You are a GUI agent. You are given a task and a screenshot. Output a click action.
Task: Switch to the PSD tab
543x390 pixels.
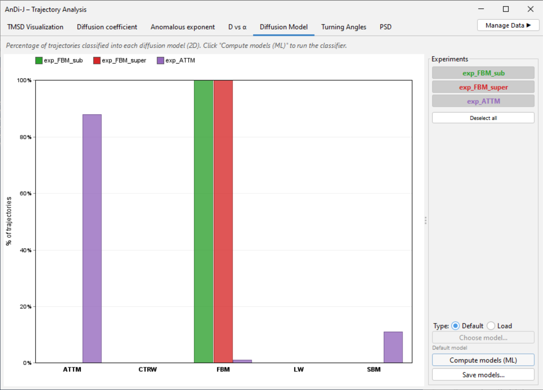click(385, 27)
